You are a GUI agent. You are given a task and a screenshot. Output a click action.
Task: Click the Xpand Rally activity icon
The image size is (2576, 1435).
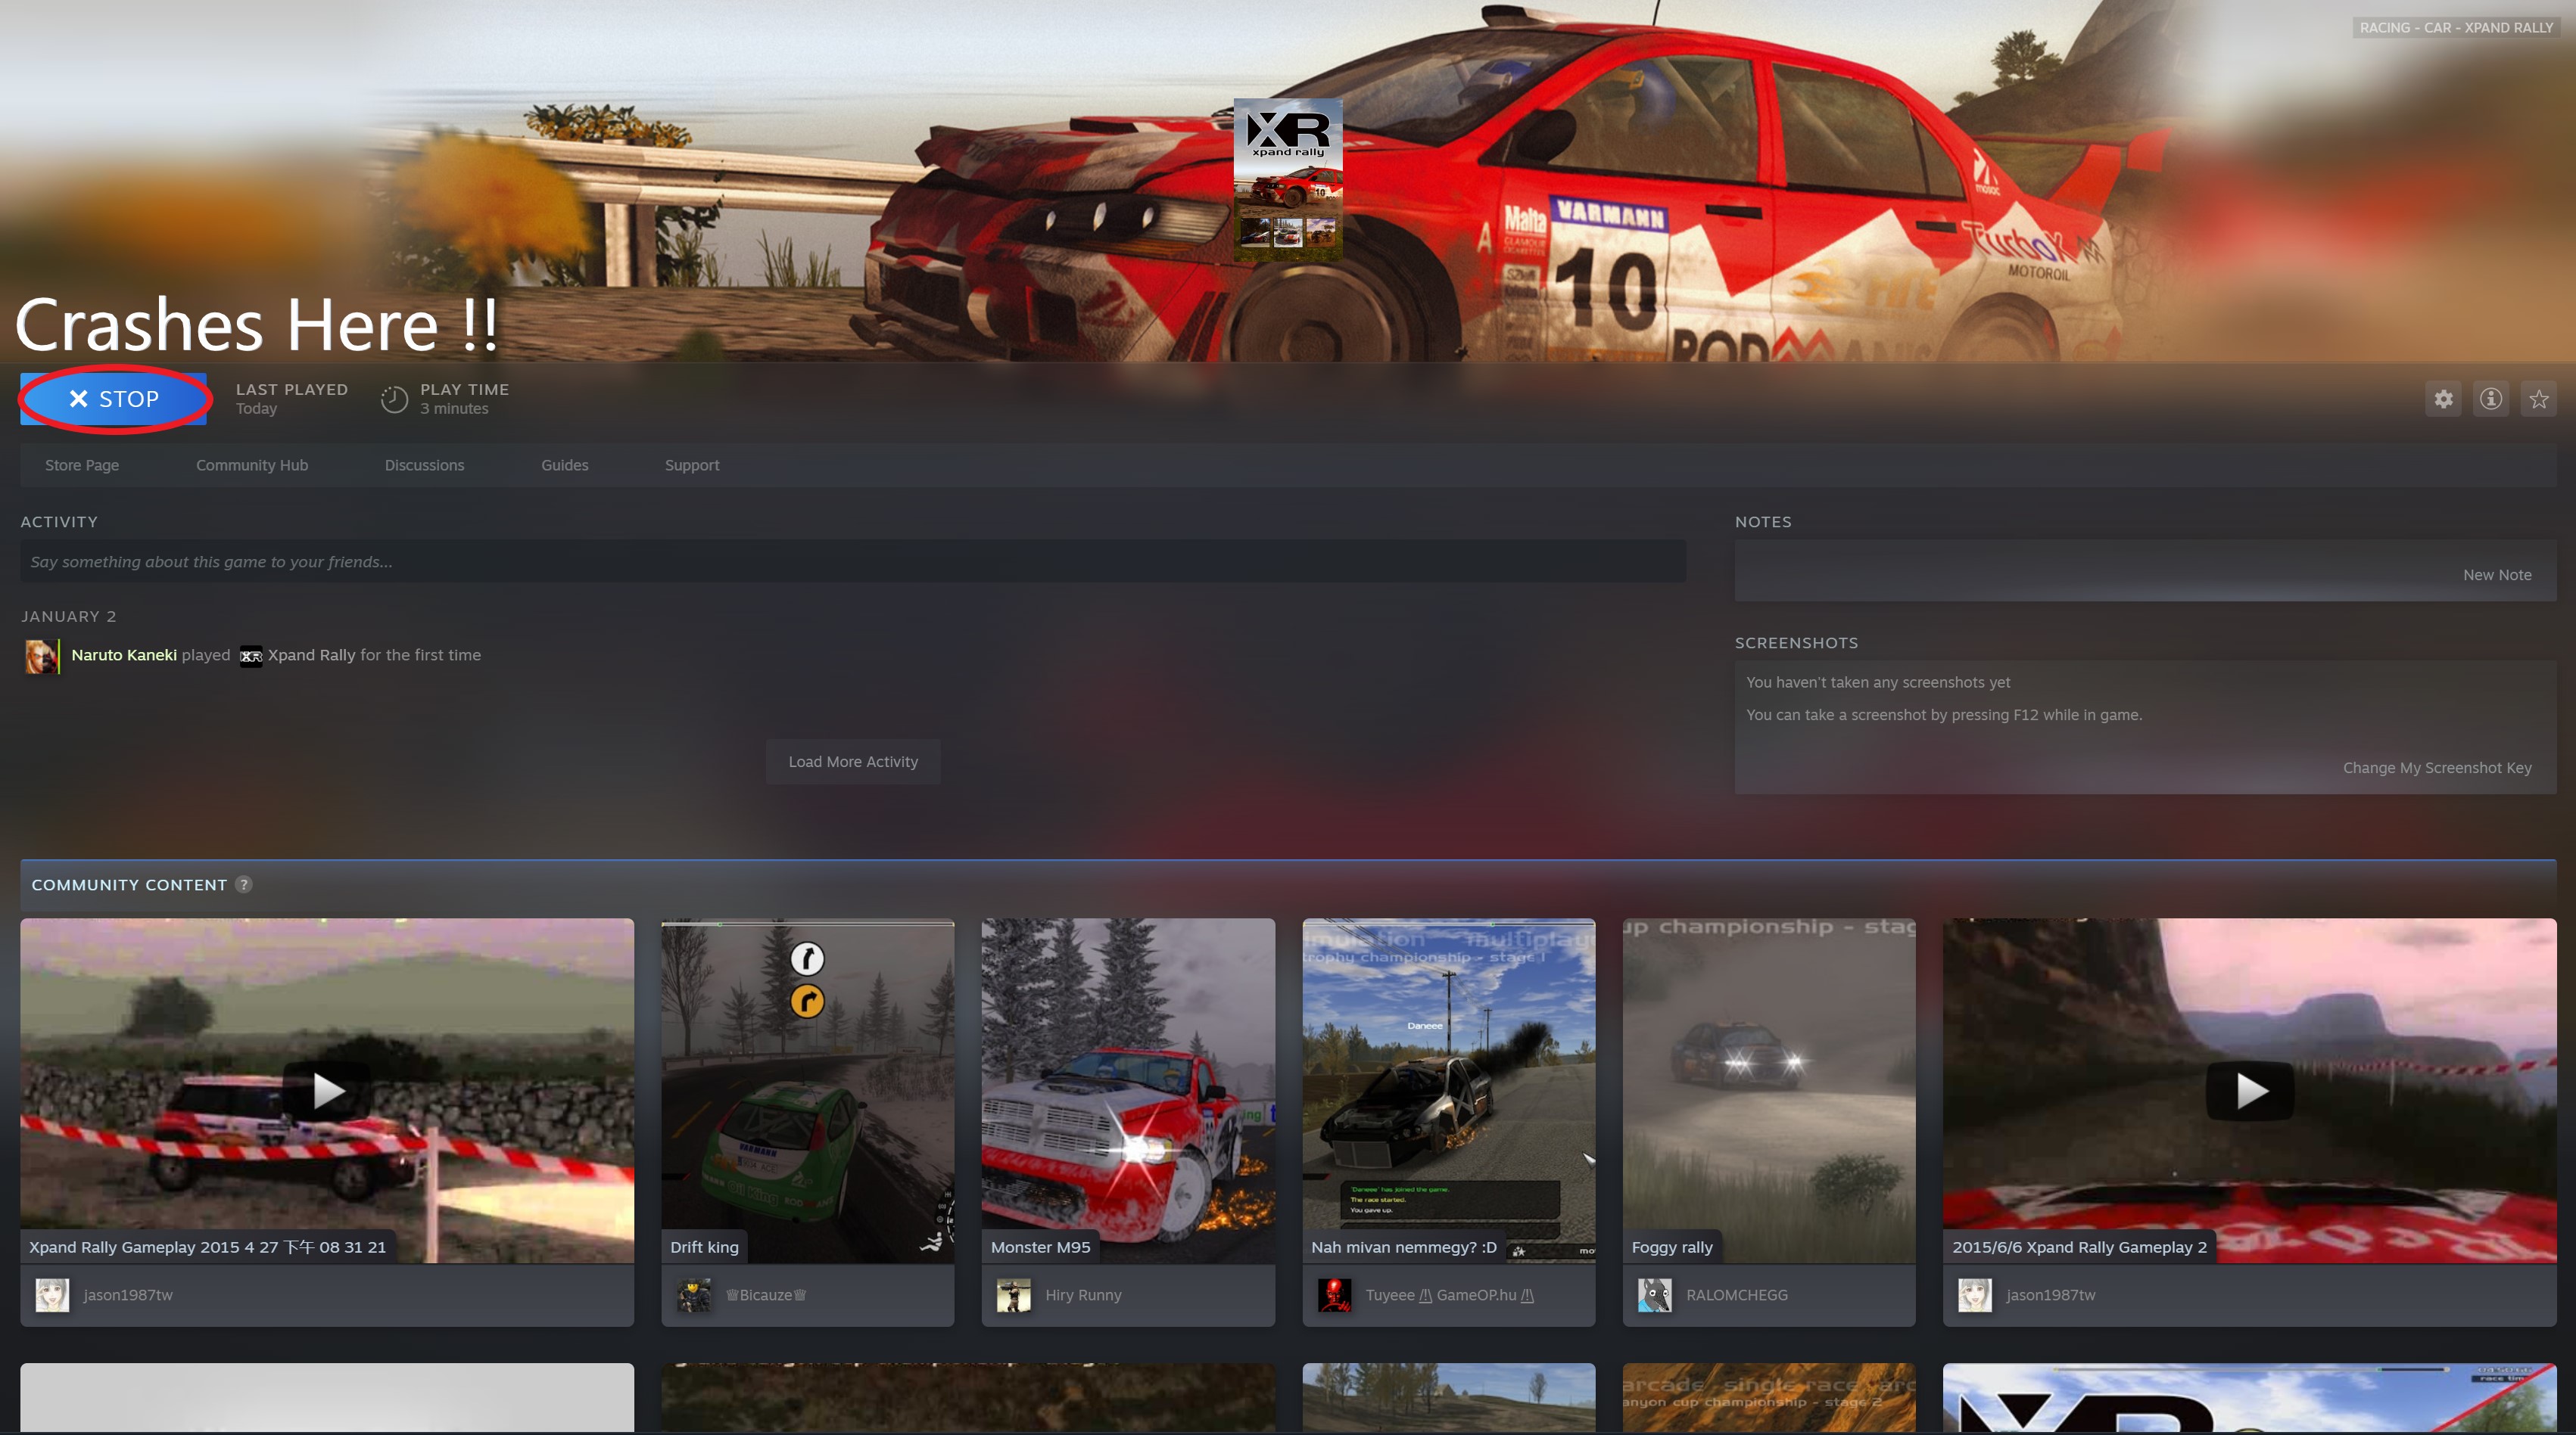tap(251, 656)
